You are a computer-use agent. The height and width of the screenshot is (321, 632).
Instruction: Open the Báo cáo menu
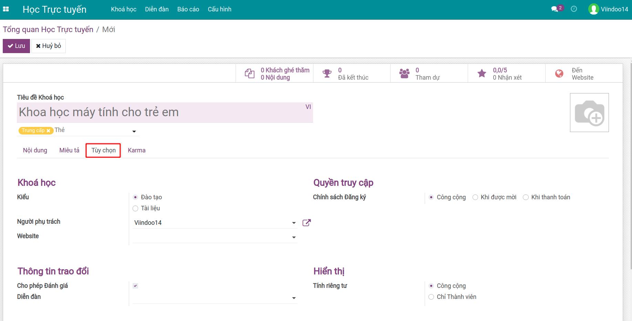tap(188, 9)
